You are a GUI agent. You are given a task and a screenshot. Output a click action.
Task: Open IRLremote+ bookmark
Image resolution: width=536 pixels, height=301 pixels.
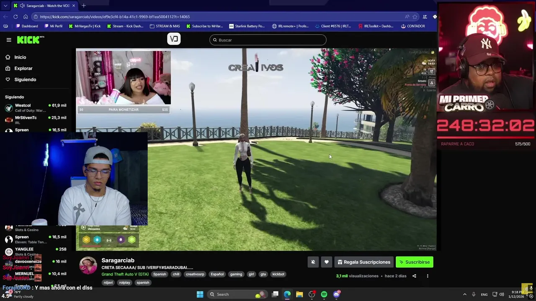tap(290, 26)
